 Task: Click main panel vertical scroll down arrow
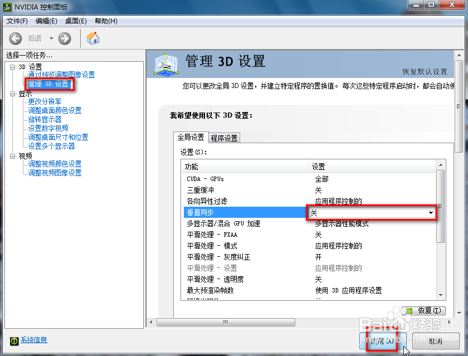pos(459,313)
